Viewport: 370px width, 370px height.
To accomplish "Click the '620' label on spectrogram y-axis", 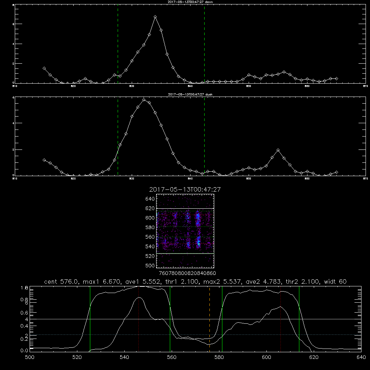I will pyautogui.click(x=150, y=208).
